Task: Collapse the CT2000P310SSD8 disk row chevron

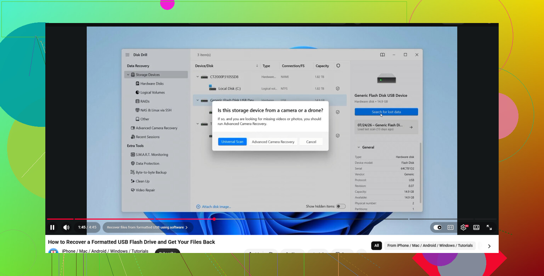Action: [198, 77]
